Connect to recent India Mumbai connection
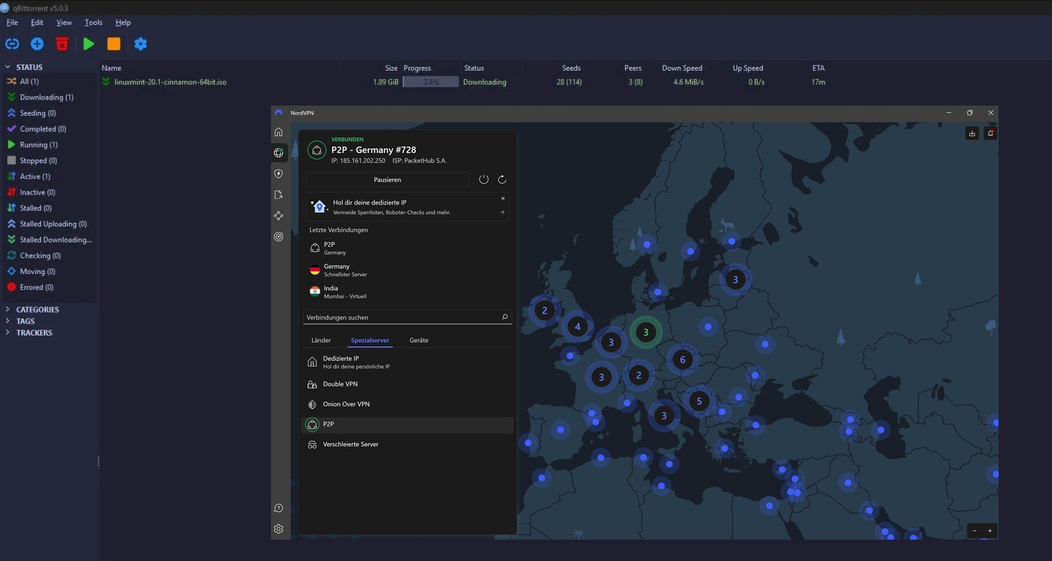Image resolution: width=1052 pixels, height=561 pixels. point(408,292)
